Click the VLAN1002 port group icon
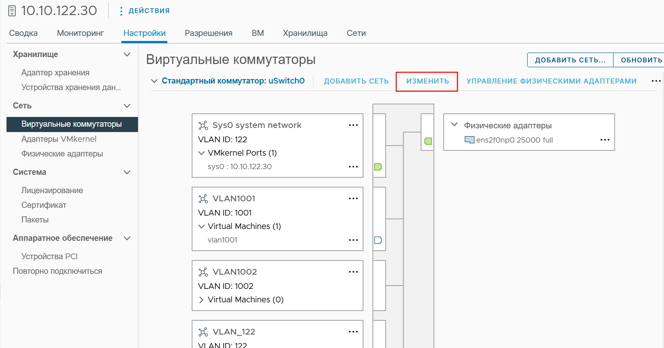The image size is (664, 348). point(203,272)
